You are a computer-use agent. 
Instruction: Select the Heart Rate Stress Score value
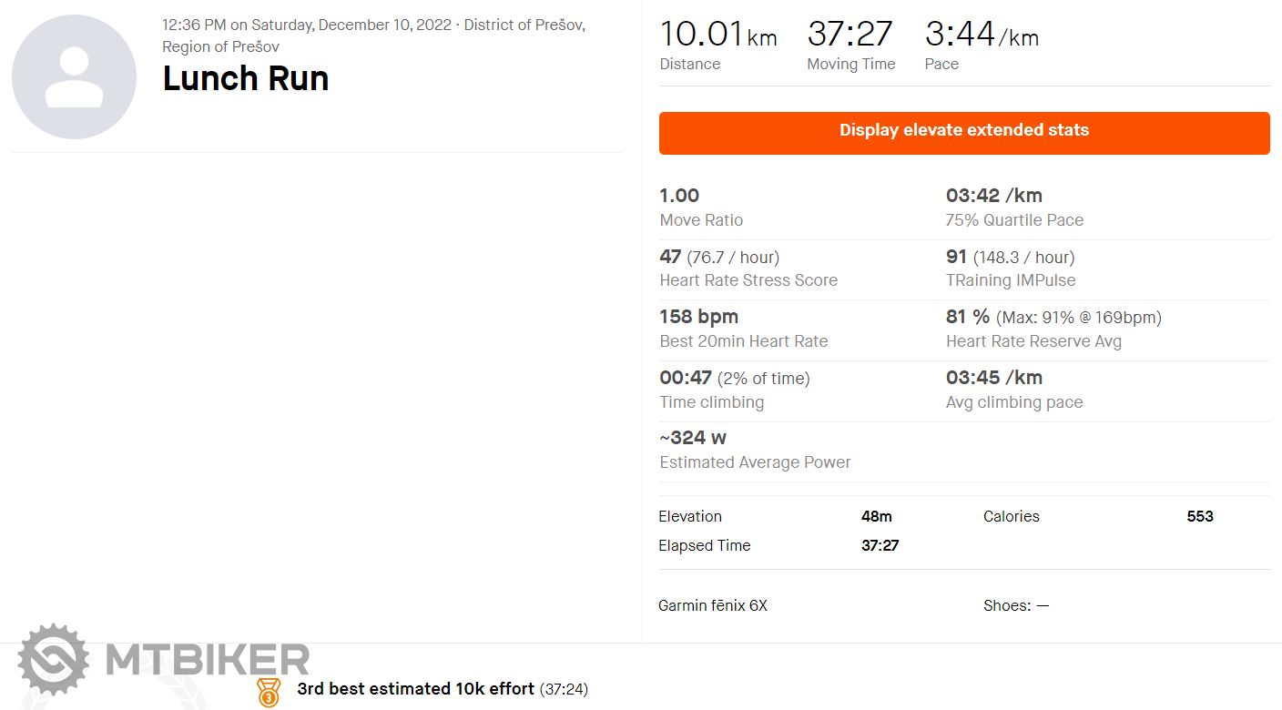(x=670, y=257)
